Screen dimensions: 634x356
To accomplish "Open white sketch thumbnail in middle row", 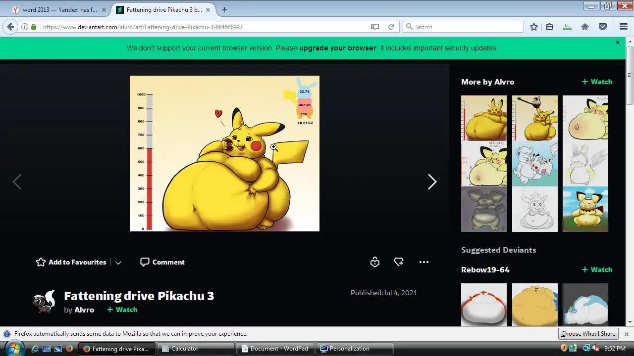I will coord(585,164).
